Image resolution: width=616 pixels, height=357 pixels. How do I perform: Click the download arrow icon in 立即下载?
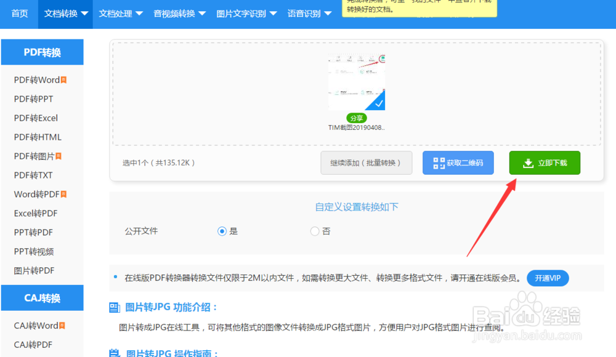click(529, 163)
